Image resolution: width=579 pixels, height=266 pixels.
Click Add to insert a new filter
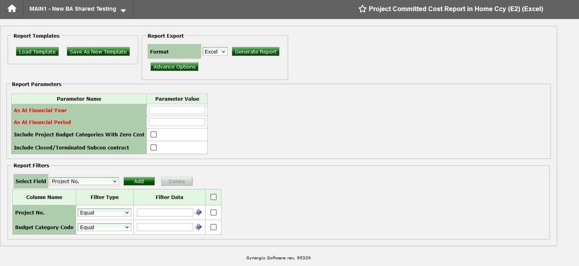[139, 181]
